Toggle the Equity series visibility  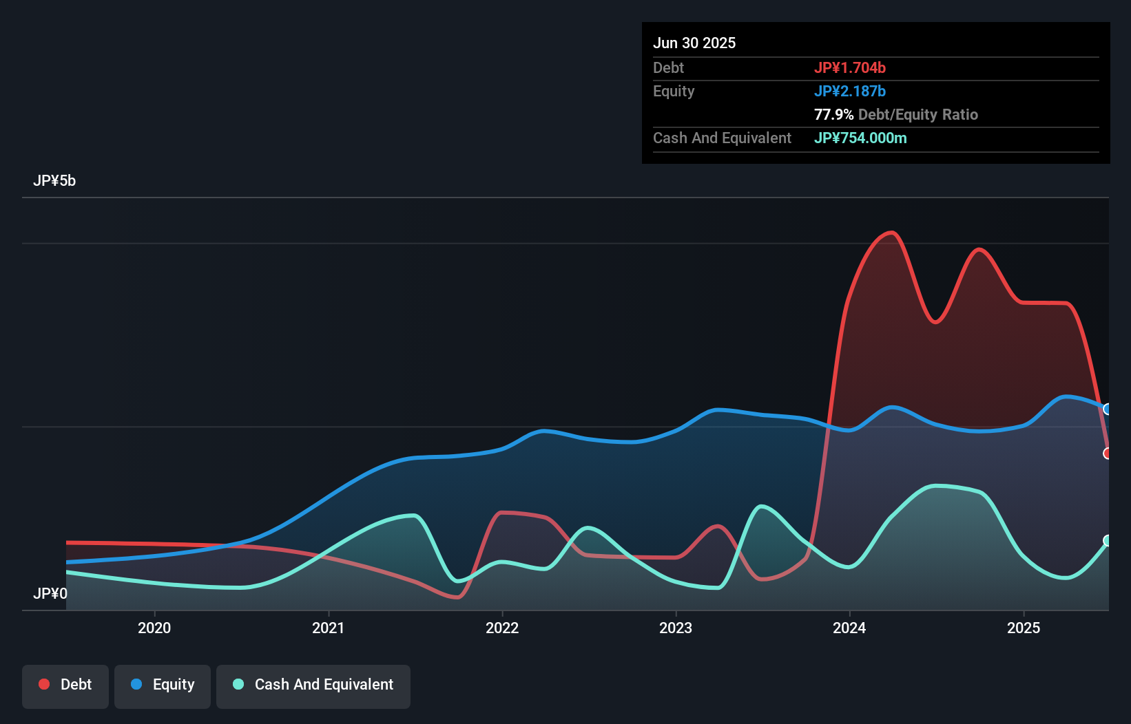tap(162, 684)
